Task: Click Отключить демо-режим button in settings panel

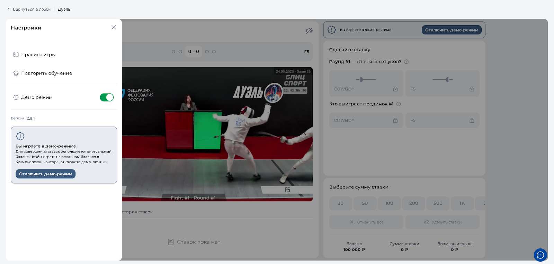Action: pyautogui.click(x=45, y=174)
